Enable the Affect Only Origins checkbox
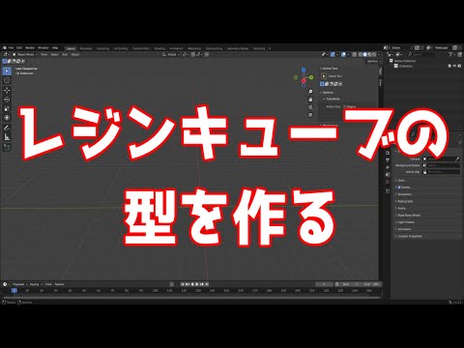The height and width of the screenshot is (348, 464). (x=344, y=106)
